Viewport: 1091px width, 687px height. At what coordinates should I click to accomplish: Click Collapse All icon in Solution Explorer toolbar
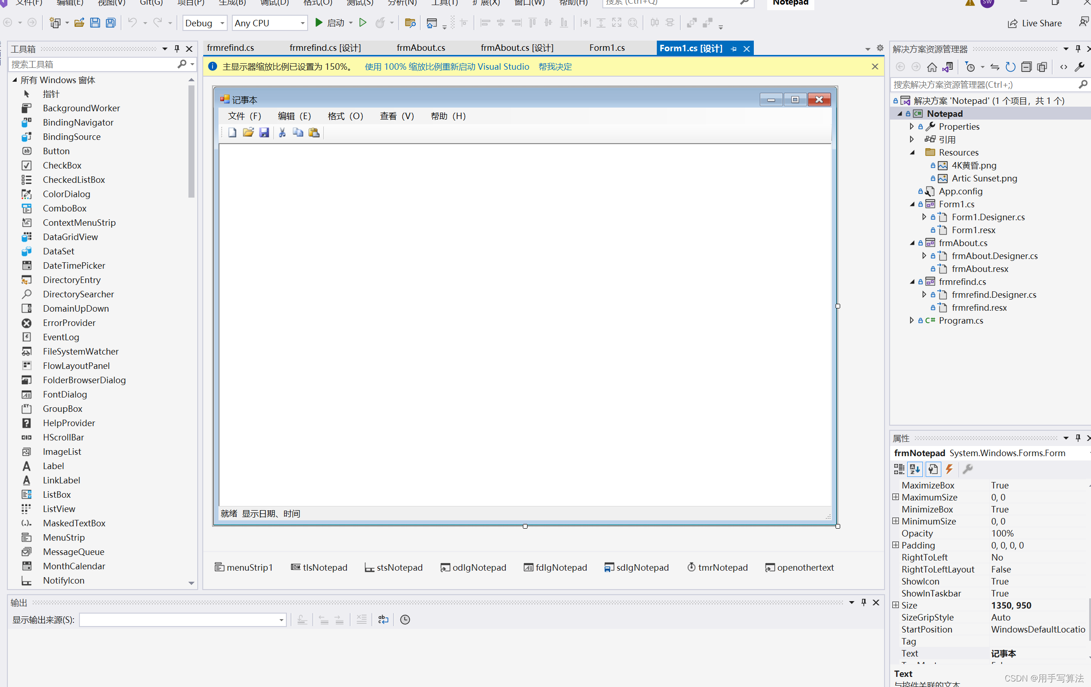point(1026,67)
